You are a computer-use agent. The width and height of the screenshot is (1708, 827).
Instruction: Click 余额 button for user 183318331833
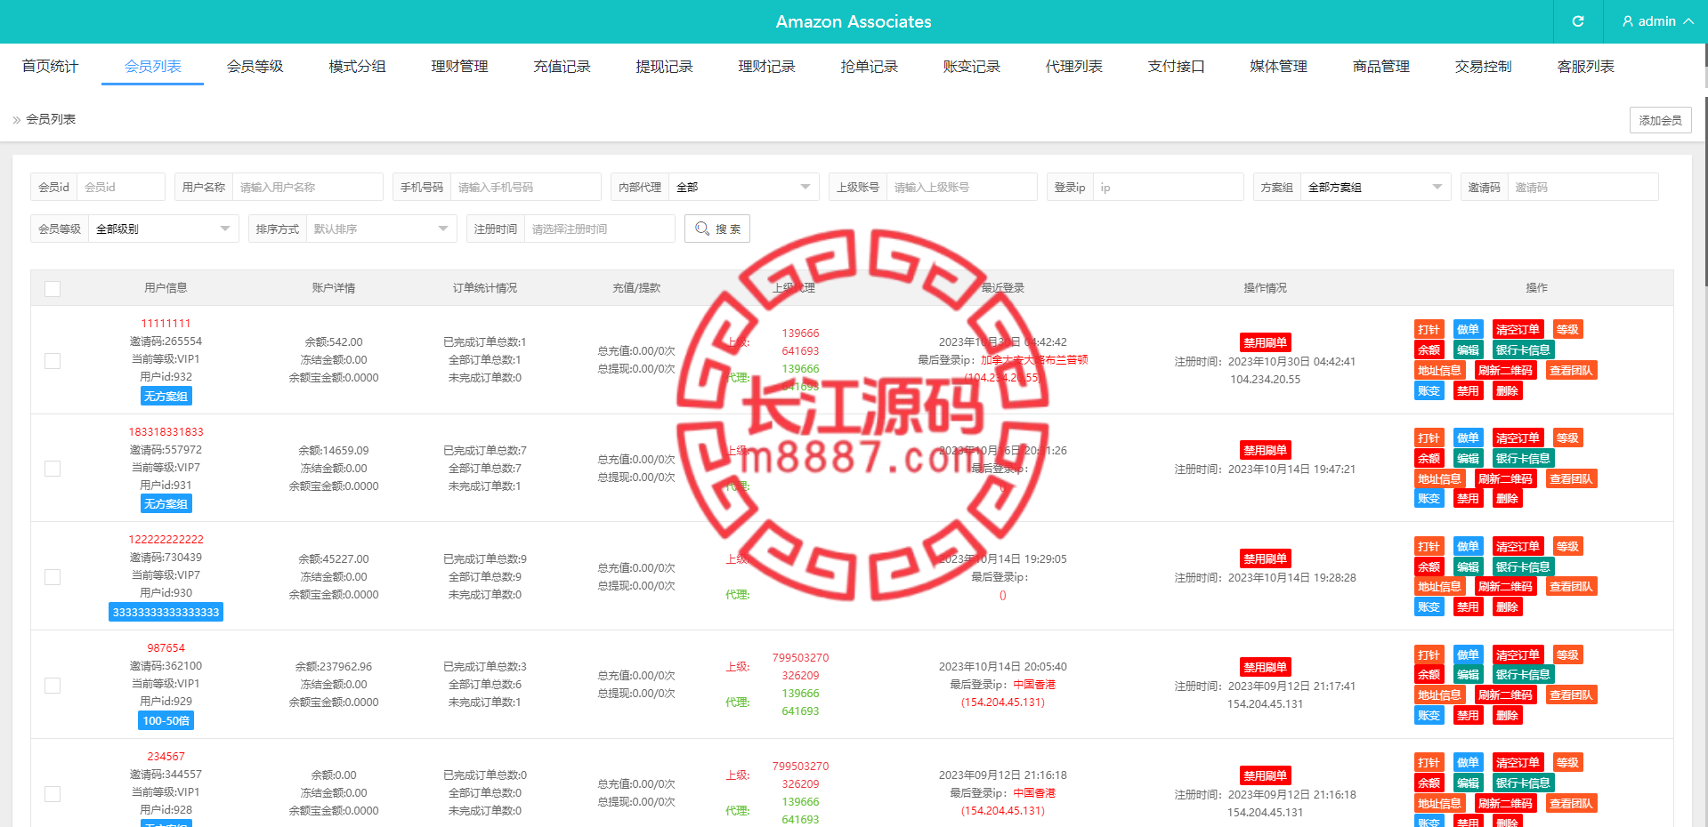coord(1429,458)
